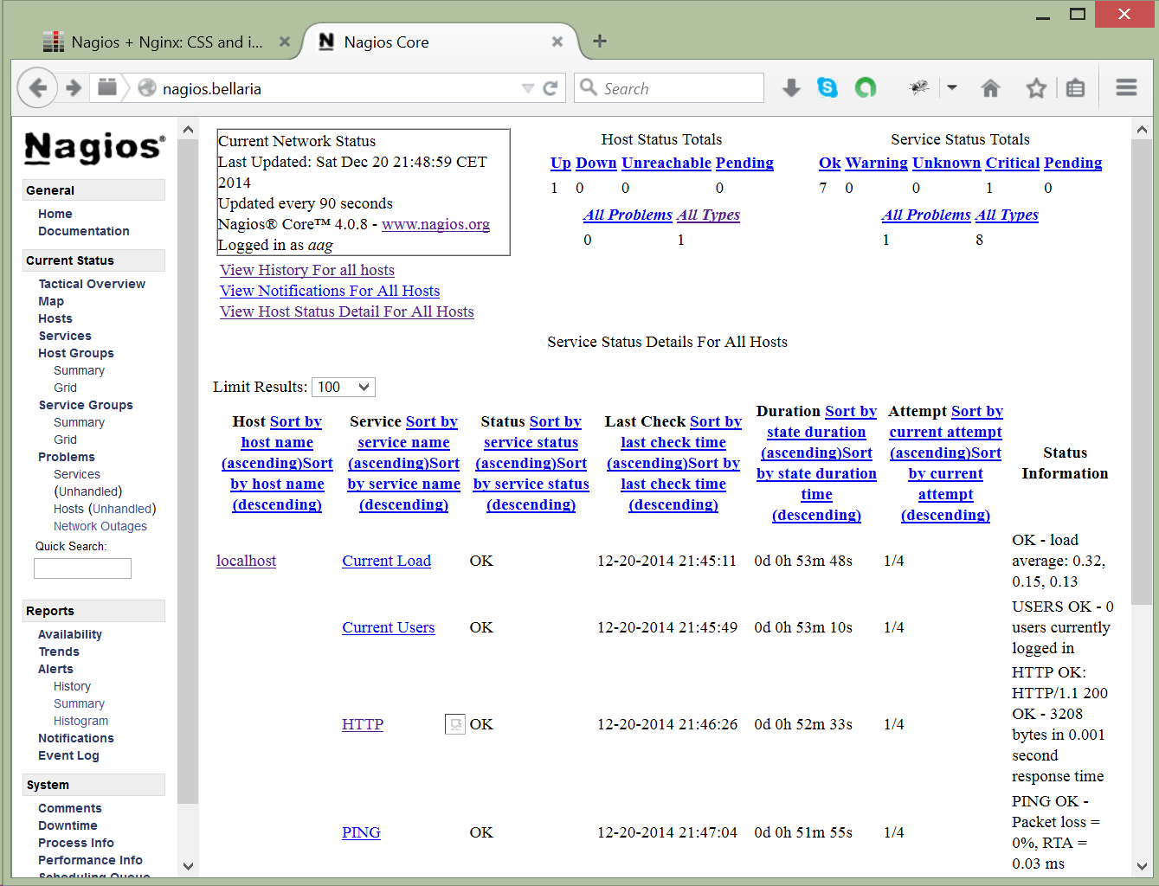
Task: Open the Firebug dropdown arrow
Action: pos(952,87)
